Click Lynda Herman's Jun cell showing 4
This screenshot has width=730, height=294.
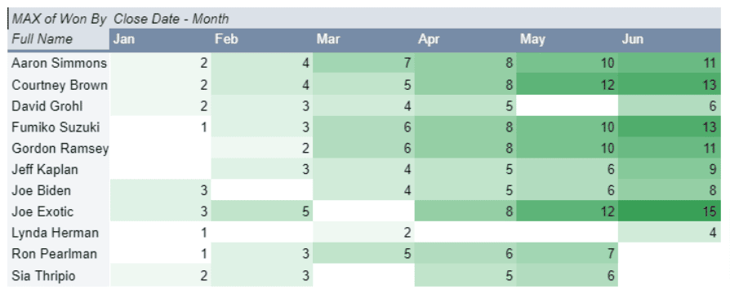click(x=670, y=233)
